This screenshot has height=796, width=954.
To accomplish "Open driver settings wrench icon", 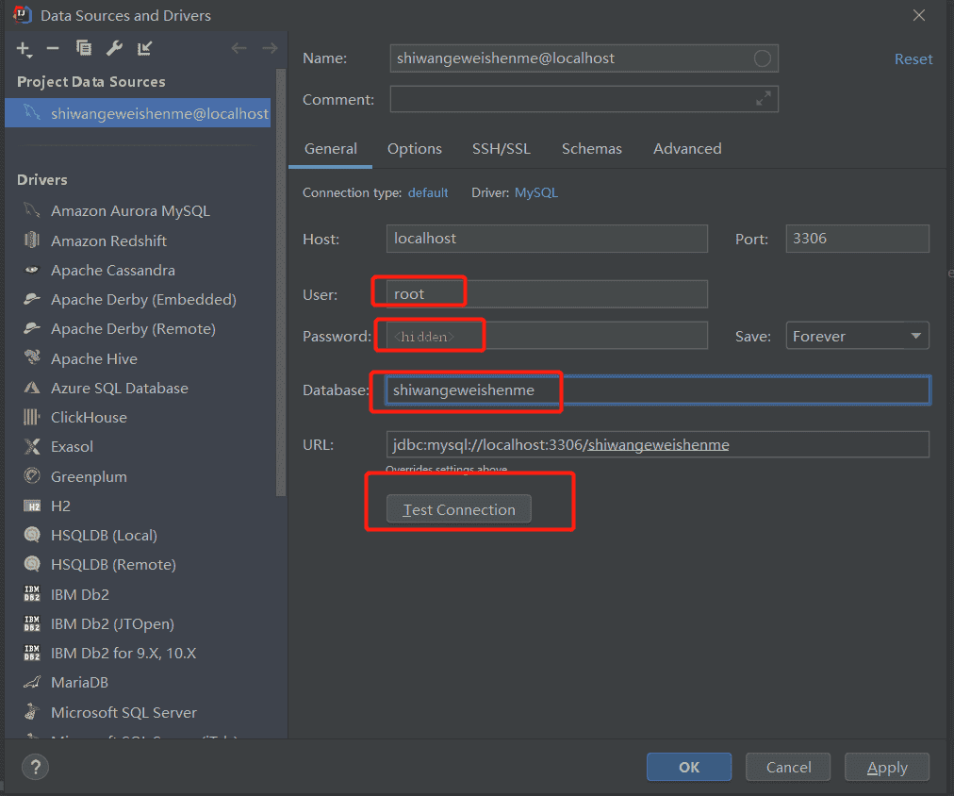I will [114, 47].
